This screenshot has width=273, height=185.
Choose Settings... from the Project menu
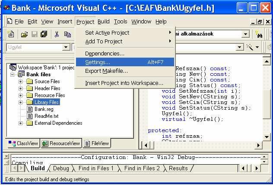125,62
